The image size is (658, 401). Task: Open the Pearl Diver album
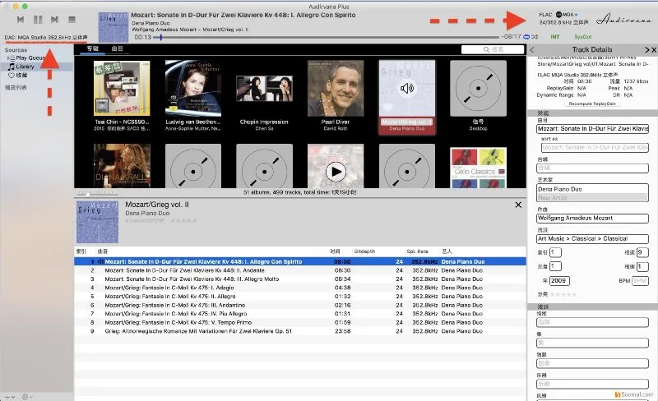336,88
